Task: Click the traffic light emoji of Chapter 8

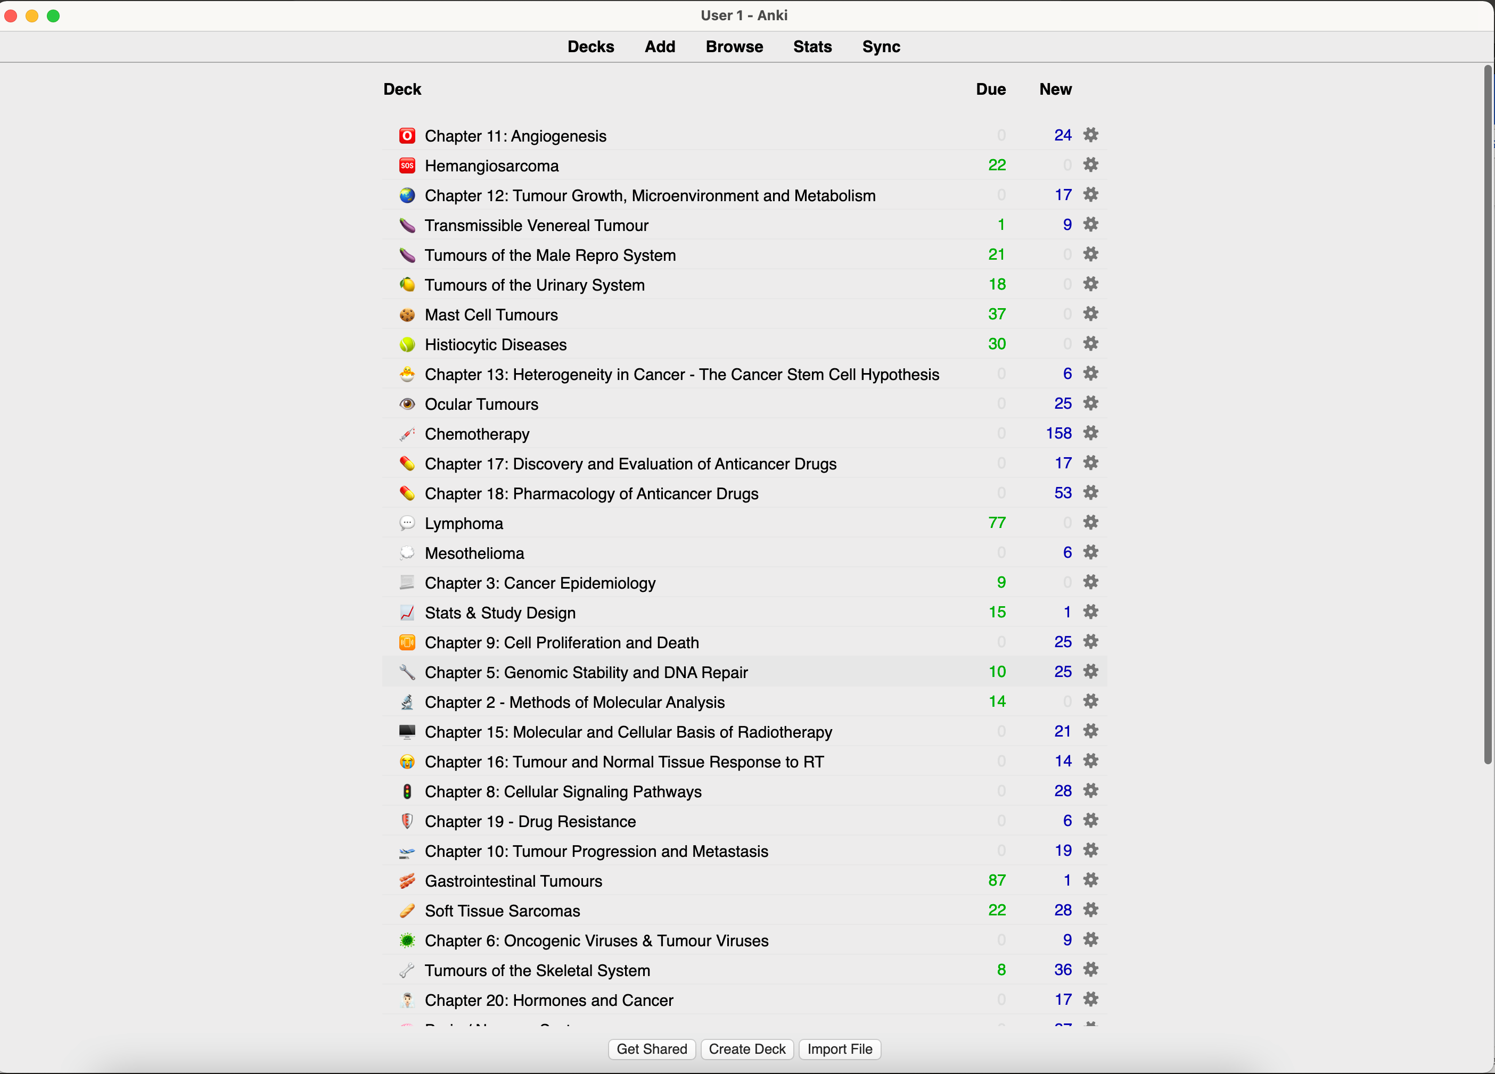Action: coord(407,791)
